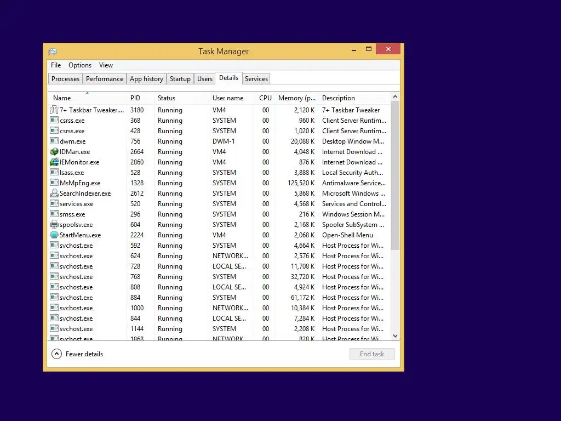The width and height of the screenshot is (561, 421).
Task: Sort by the Description column header
Action: [354, 98]
